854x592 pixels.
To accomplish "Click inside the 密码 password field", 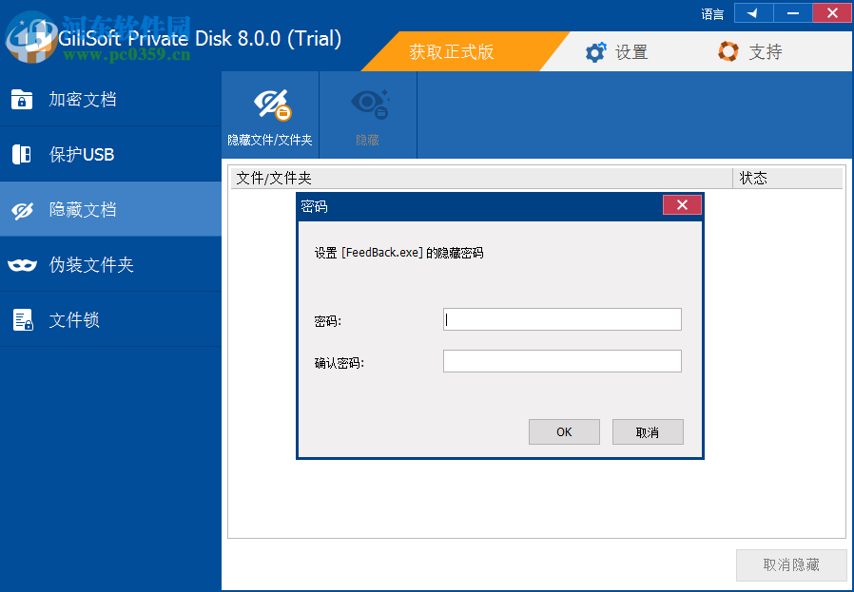I will (x=562, y=319).
